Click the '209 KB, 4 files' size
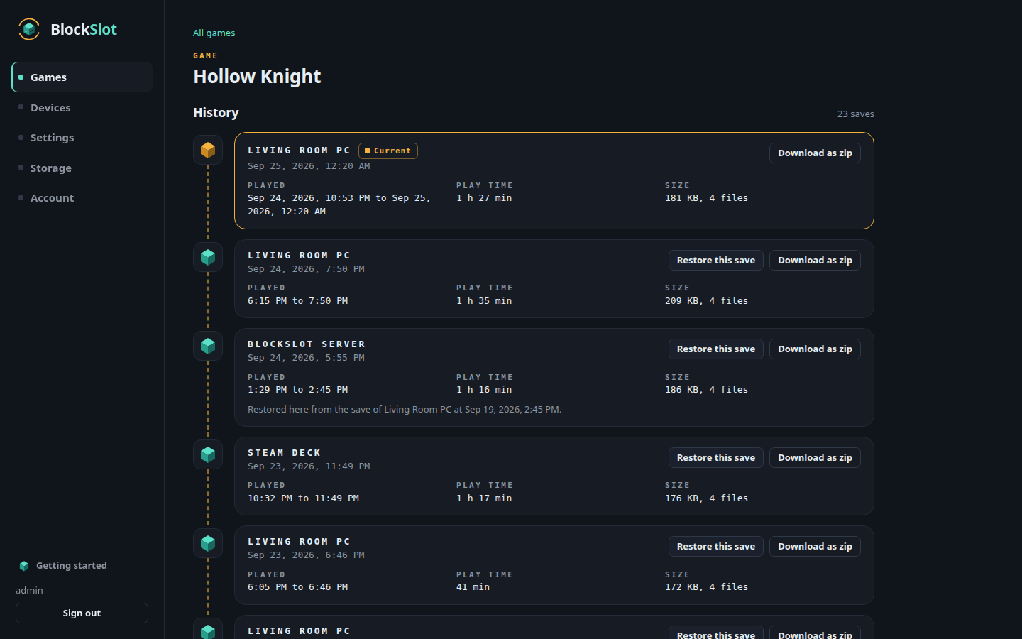Viewport: 1022px width, 639px height. pyautogui.click(x=706, y=301)
